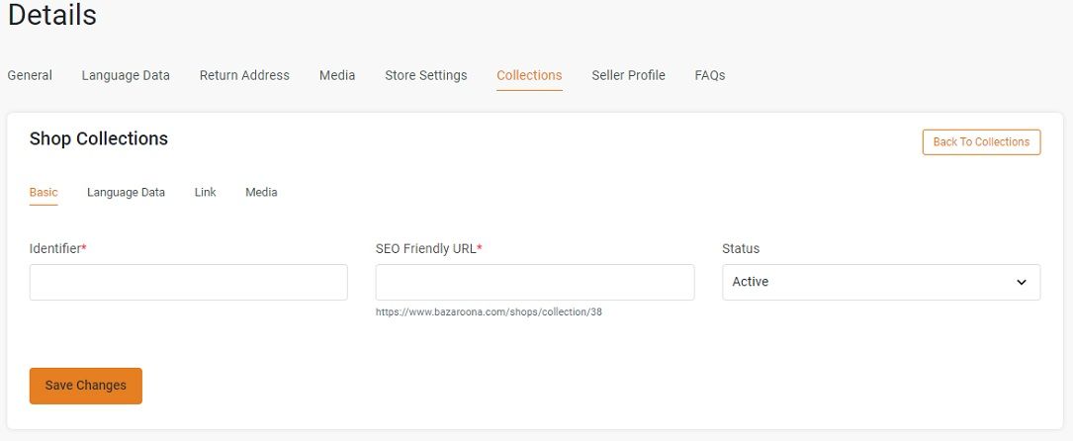This screenshot has width=1073, height=441.
Task: Open the Seller Profile tab
Action: click(628, 75)
